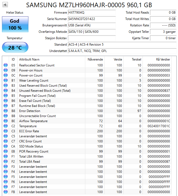This screenshot has height=196, width=178.
Task: Click the Overførings Metode field SATA/150 | SATA/600
Action: (92, 32)
